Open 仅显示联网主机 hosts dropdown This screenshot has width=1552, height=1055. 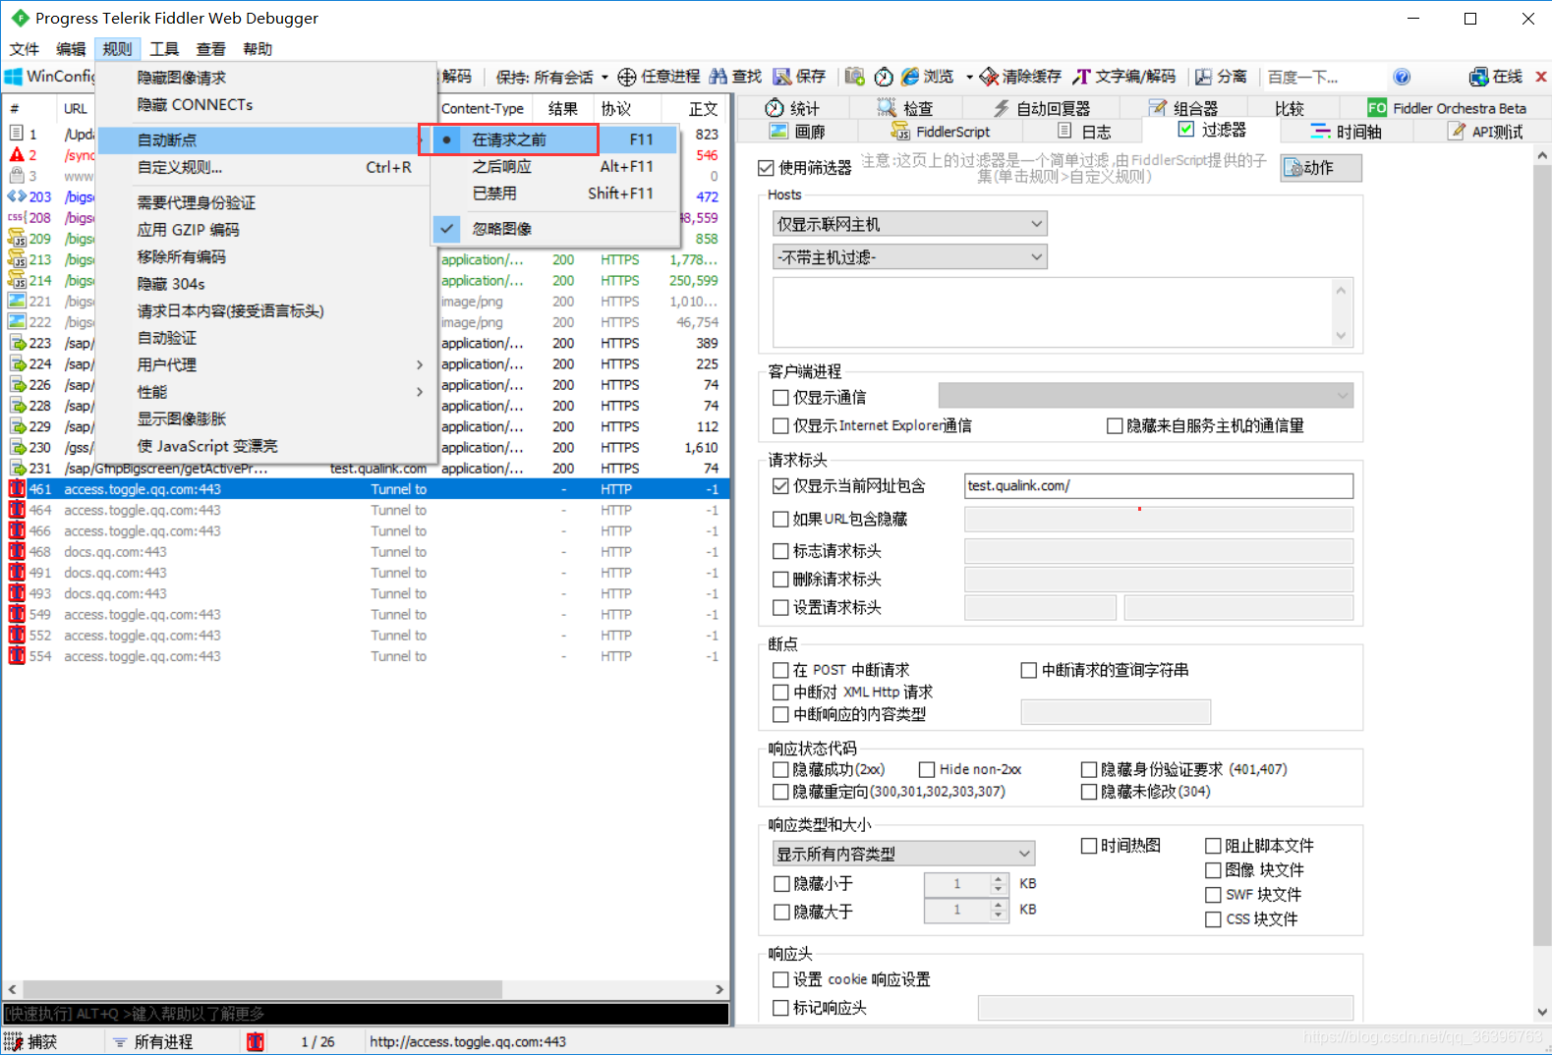[x=910, y=224]
